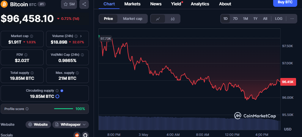Image resolution: width=302 pixels, height=137 pixels.
Task: Click the Max. supply info icon
Action: pos(77,73)
